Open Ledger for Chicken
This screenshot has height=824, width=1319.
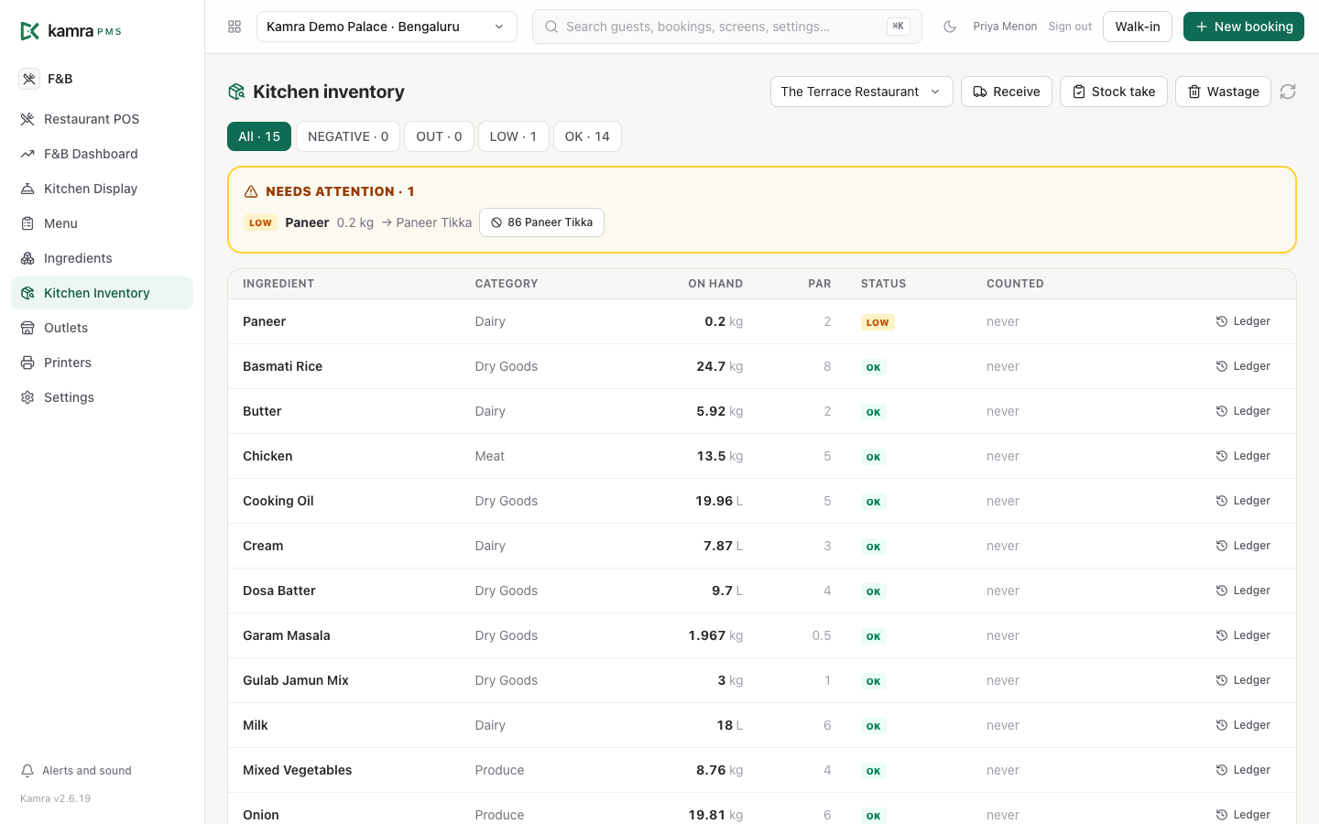click(x=1243, y=456)
